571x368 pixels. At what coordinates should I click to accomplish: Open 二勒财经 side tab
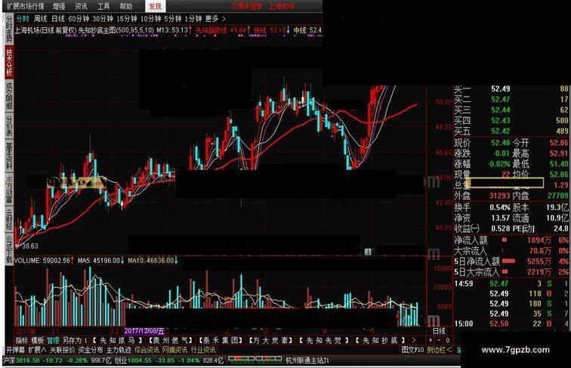[x=9, y=218]
